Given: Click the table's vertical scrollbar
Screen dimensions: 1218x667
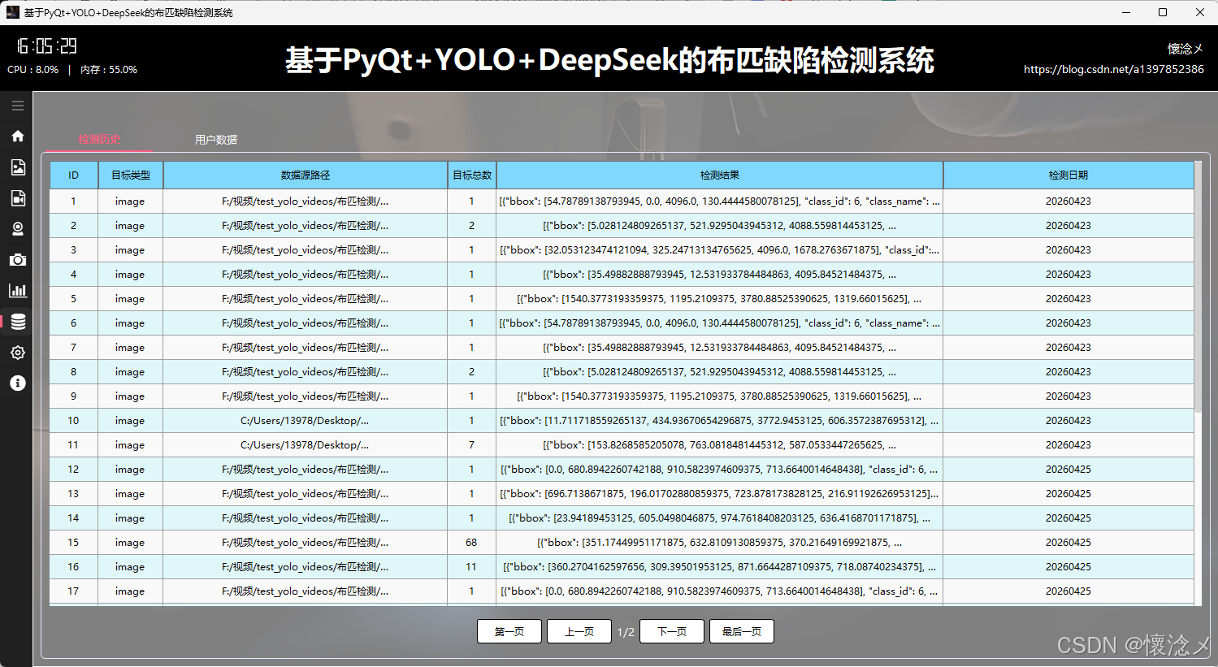Looking at the screenshot, I should tap(1198, 288).
